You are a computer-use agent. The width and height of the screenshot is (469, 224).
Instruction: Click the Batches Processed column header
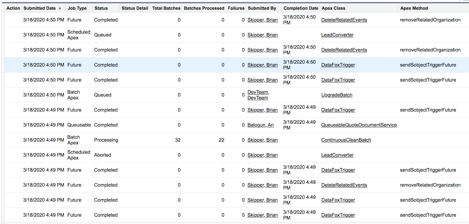pos(204,8)
